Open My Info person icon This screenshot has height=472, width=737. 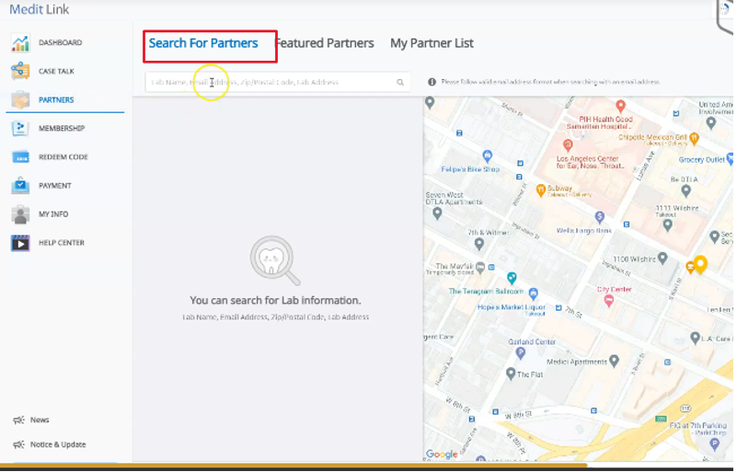coord(19,214)
